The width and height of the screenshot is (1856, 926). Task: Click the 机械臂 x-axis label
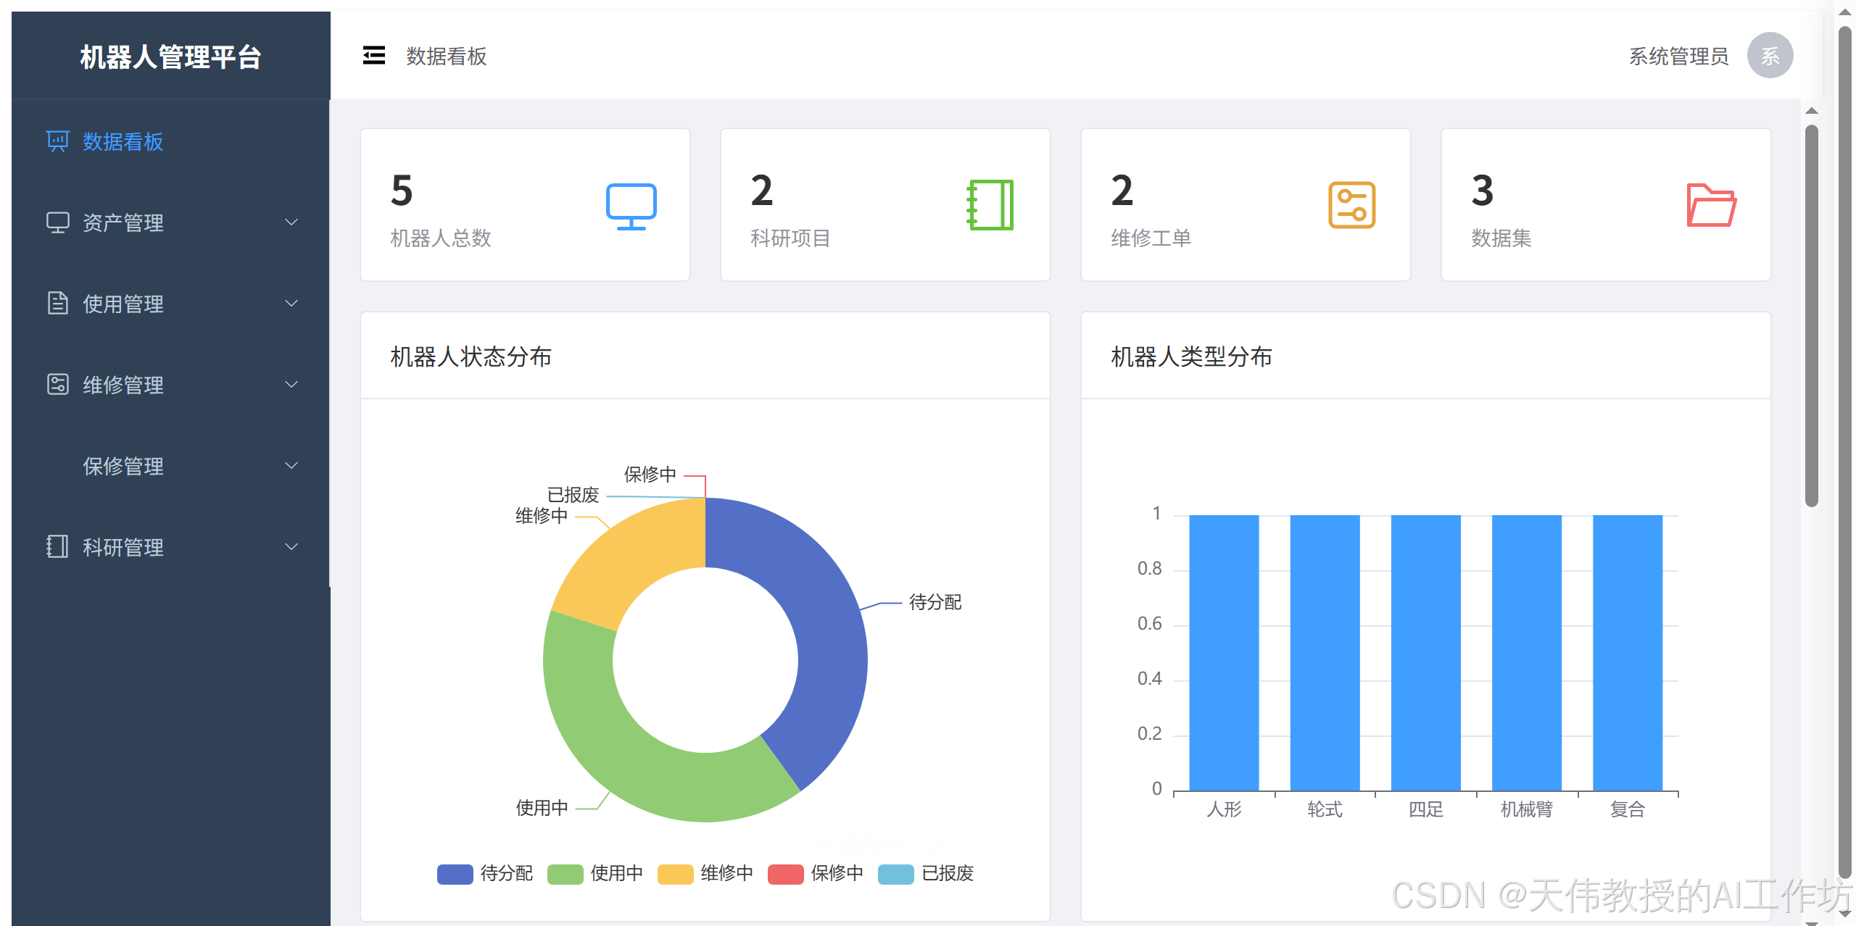(x=1527, y=809)
